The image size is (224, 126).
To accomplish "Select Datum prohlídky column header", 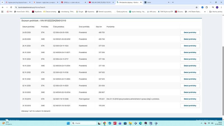I will click(29, 27).
